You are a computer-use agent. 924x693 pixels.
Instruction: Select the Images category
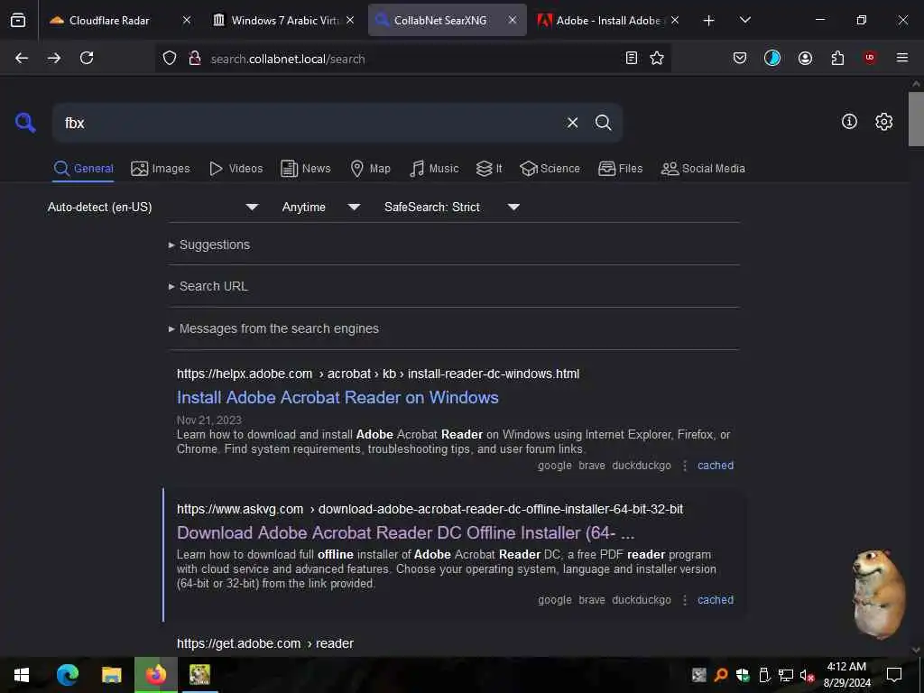click(x=161, y=169)
